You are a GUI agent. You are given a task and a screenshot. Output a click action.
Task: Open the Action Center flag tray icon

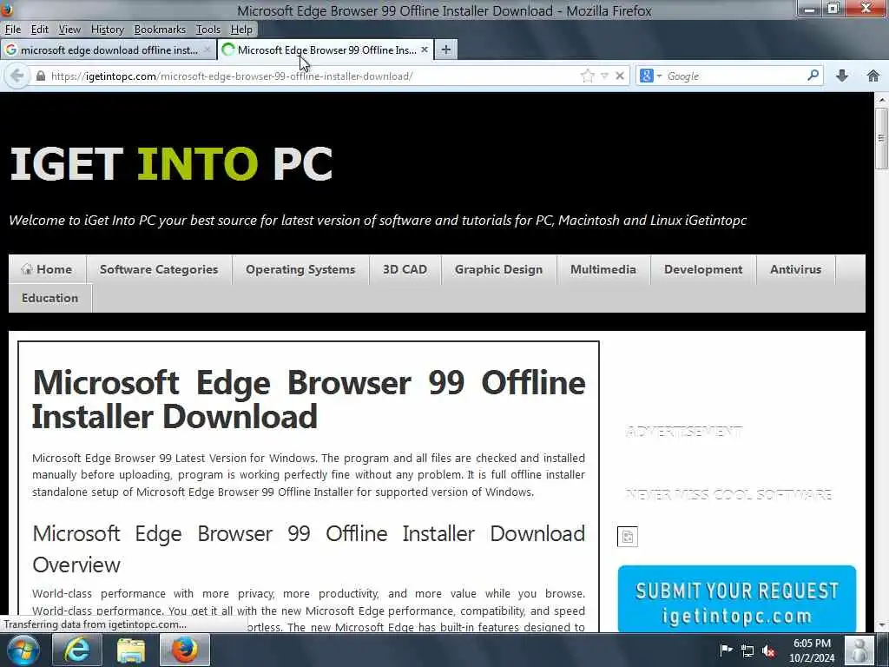(726, 650)
